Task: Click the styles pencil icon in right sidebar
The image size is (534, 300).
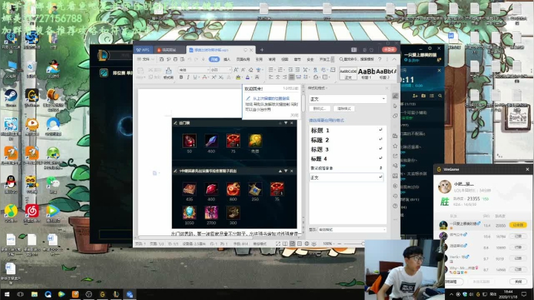Action: click(x=395, y=96)
